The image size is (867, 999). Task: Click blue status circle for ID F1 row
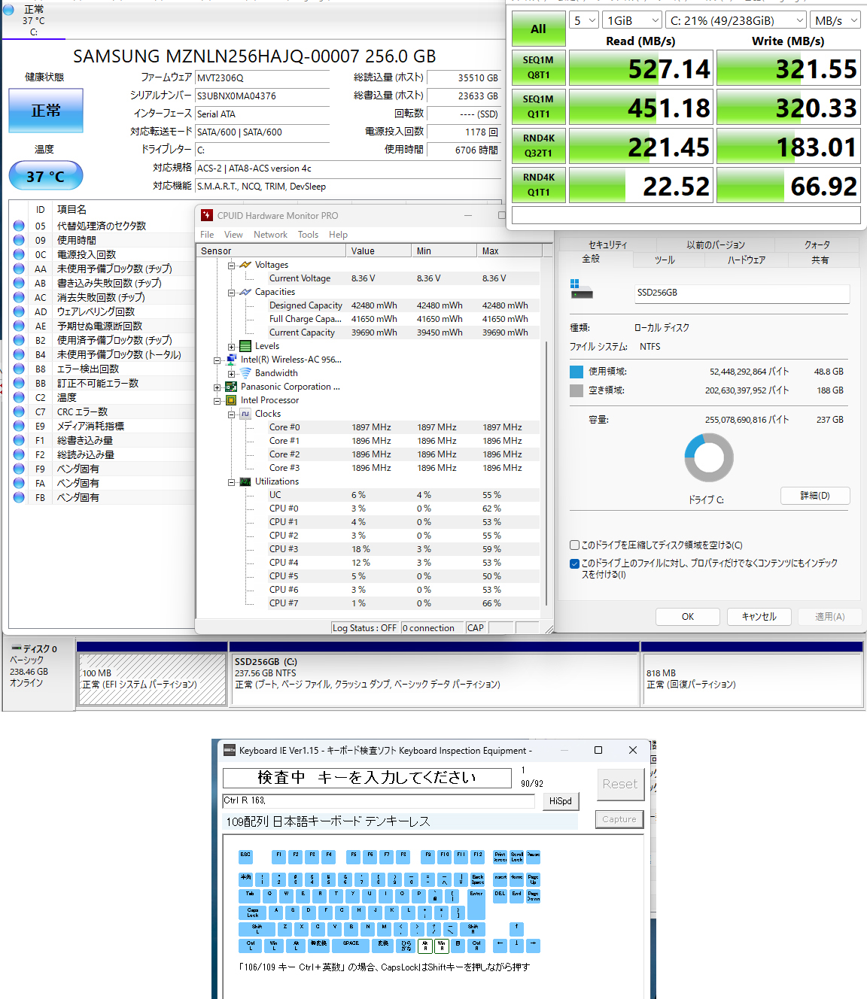click(x=19, y=439)
